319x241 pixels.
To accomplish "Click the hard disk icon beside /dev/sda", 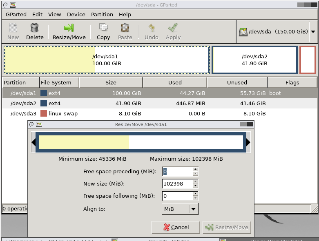I will [243, 32].
